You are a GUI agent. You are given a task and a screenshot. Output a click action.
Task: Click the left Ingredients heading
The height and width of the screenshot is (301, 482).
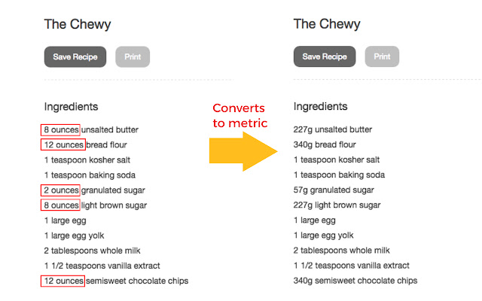[x=71, y=107]
